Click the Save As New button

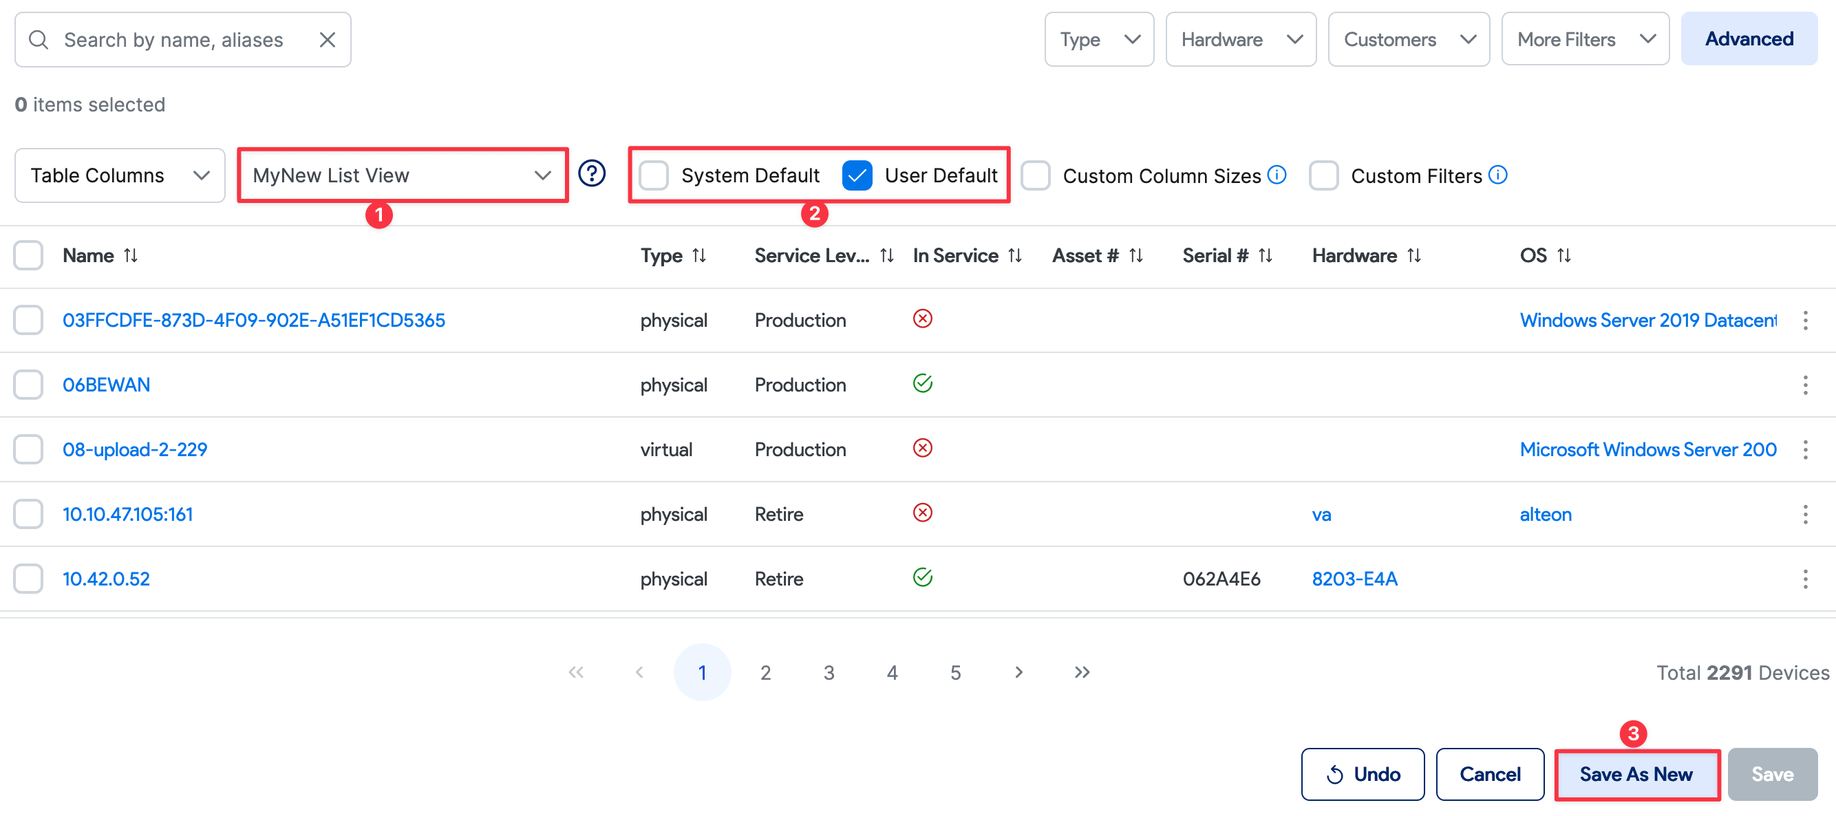(x=1636, y=774)
